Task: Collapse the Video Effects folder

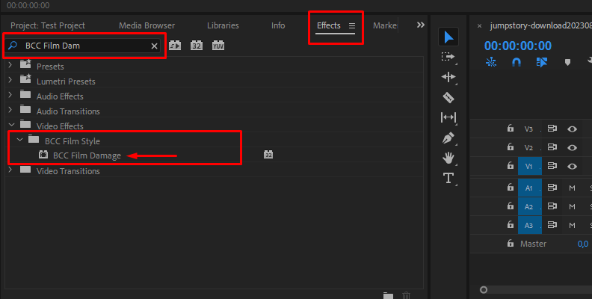Action: point(11,125)
